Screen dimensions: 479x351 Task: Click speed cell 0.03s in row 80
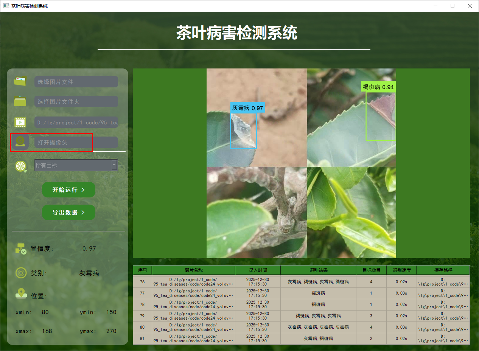(401, 327)
